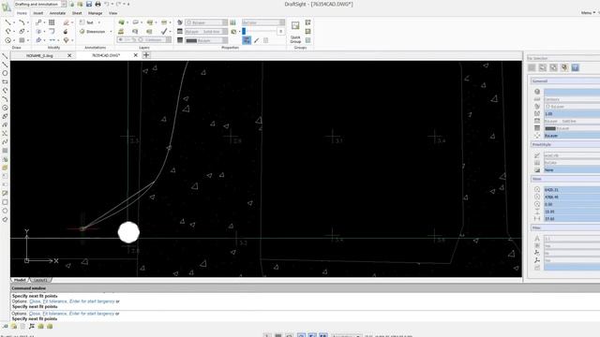Collapse the View section header in Properties panel
This screenshot has height=337, width=600.
[x=564, y=179]
